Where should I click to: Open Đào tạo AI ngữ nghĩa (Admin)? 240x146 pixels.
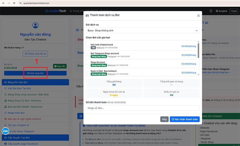35,119
